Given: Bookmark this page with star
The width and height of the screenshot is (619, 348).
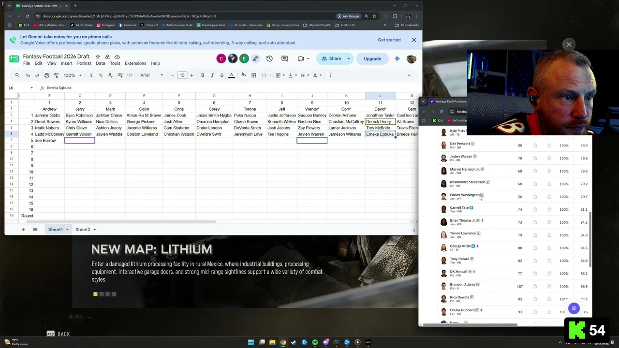Looking at the screenshot, I should [x=374, y=16].
